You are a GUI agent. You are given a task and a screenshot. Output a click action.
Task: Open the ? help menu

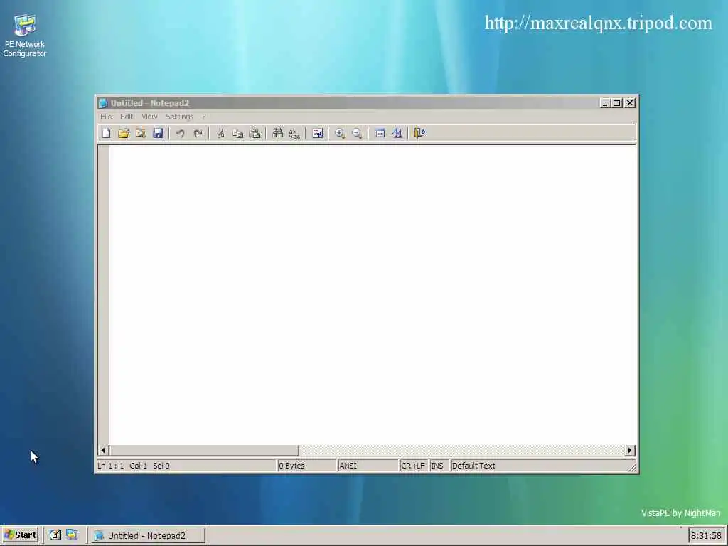[204, 117]
